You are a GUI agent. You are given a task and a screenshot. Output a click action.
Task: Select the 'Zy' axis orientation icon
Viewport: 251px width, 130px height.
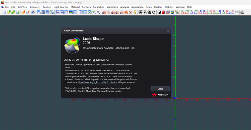(x=223, y=12)
